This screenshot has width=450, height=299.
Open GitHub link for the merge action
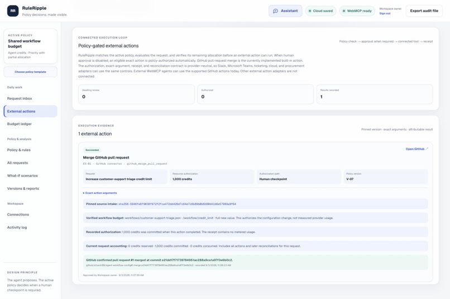[x=417, y=149]
